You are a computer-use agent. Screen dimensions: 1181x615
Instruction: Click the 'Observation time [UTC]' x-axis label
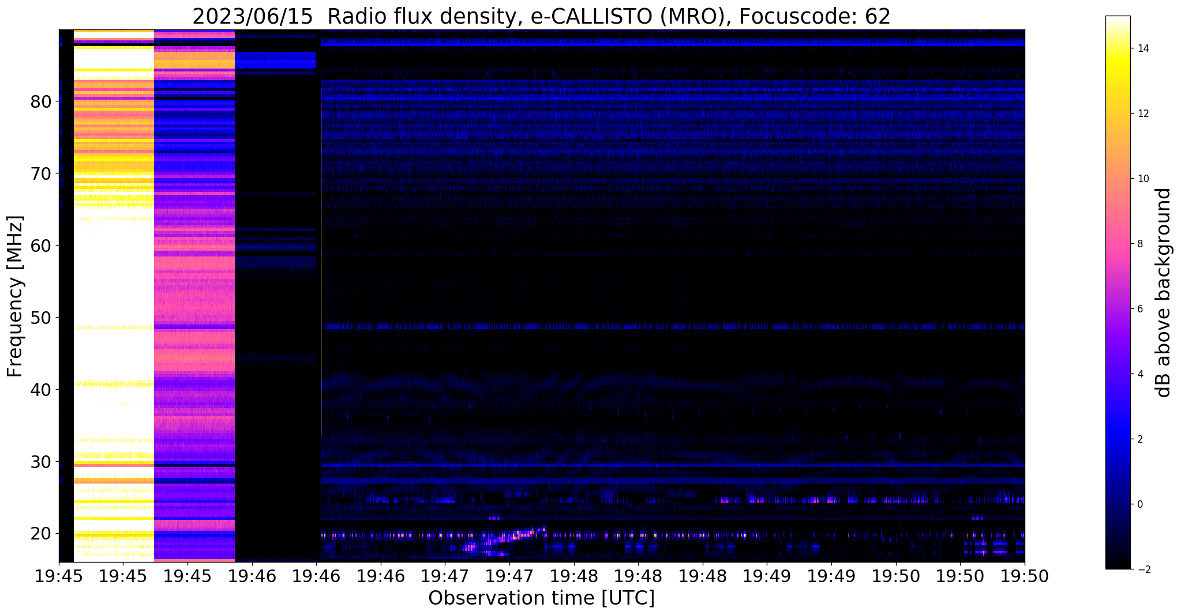(x=541, y=598)
